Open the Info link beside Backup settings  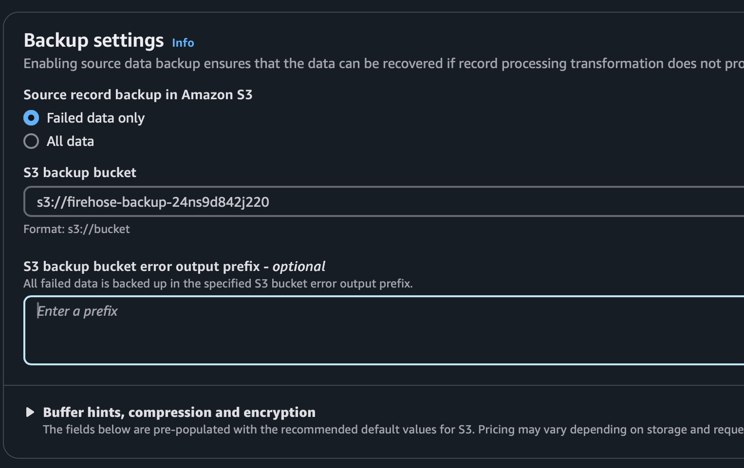coord(183,43)
